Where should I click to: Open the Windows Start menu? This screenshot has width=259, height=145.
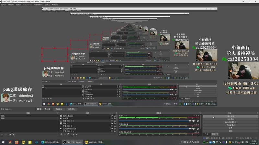point(3,142)
